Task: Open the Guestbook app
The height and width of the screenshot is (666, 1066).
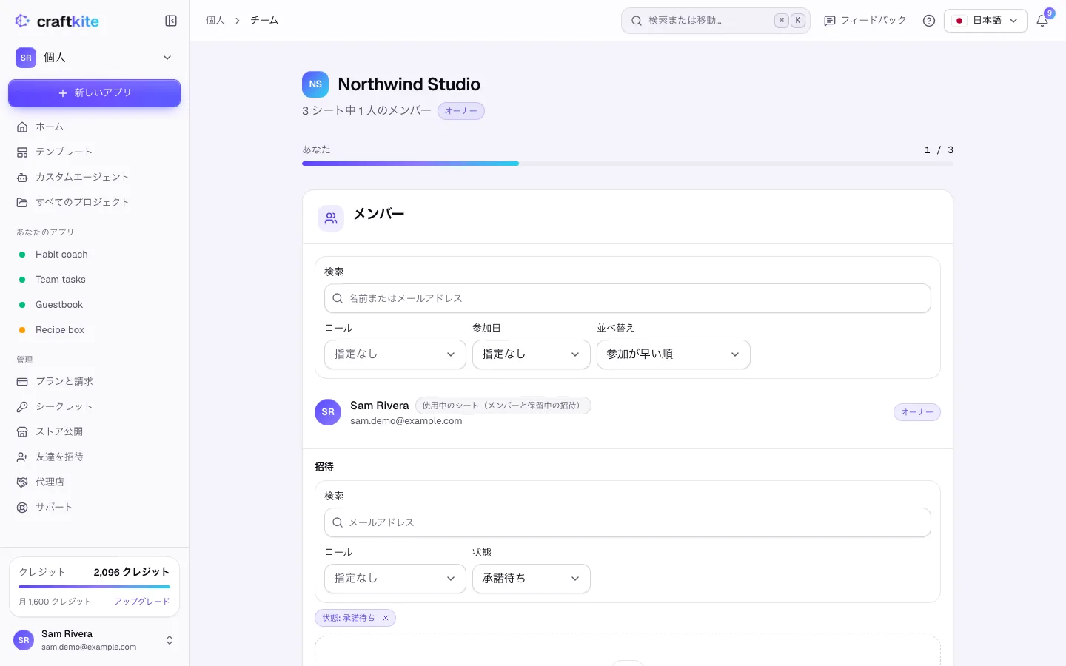Action: coord(94,304)
